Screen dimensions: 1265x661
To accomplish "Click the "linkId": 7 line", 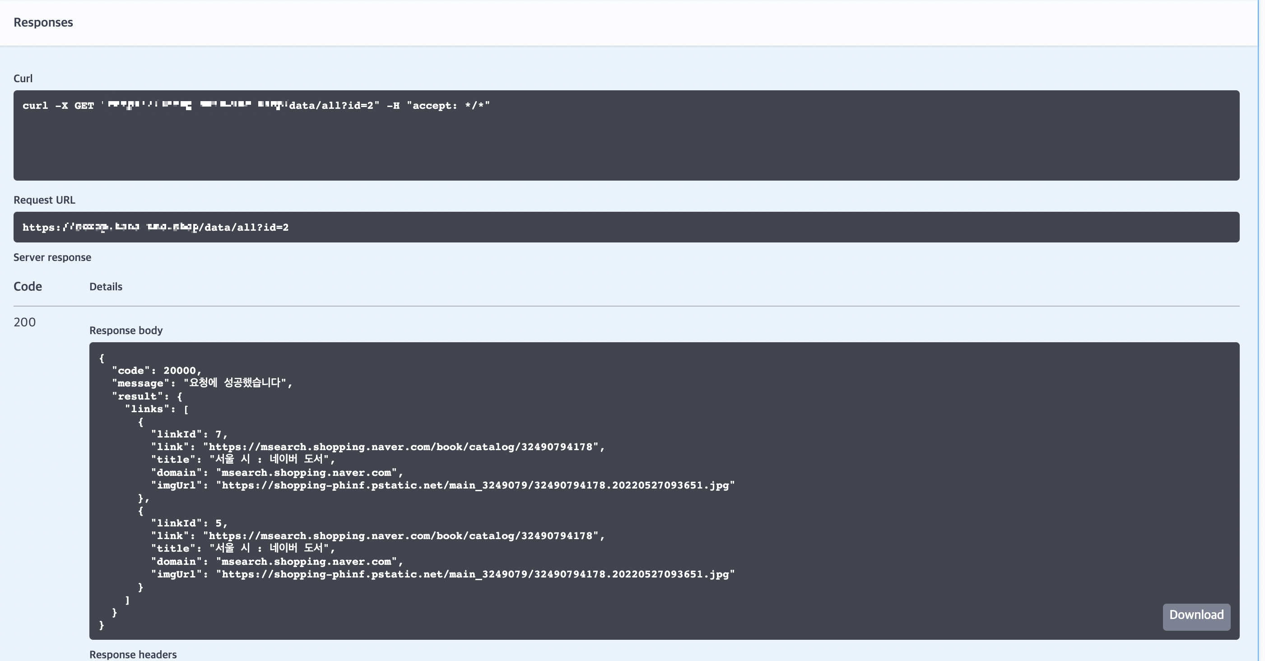I will tap(189, 435).
